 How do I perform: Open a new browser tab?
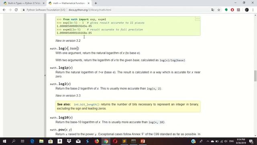[96, 3]
